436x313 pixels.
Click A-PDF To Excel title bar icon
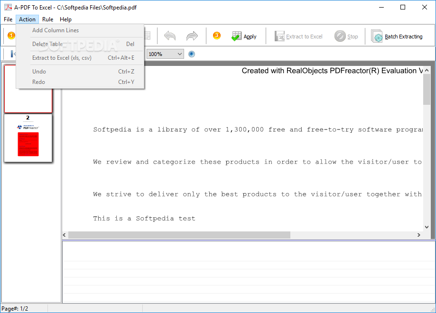pyautogui.click(x=8, y=7)
